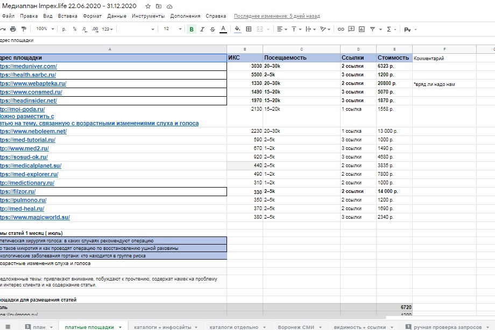This screenshot has width=495, height=330.
Task: Expand the 123 number format dropdown
Action: [x=107, y=29]
